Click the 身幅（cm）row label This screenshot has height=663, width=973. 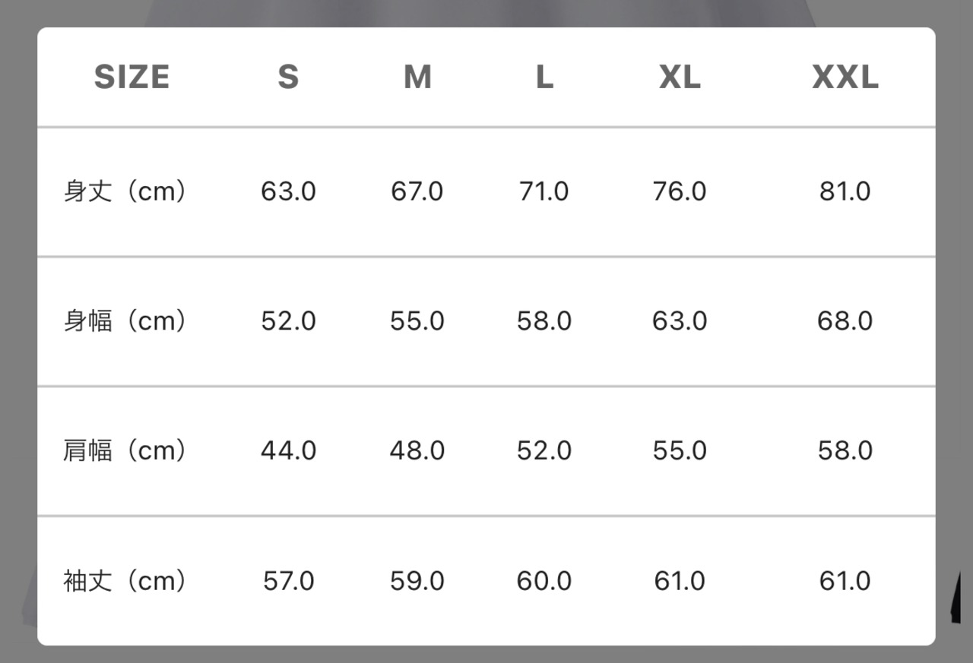pos(125,321)
